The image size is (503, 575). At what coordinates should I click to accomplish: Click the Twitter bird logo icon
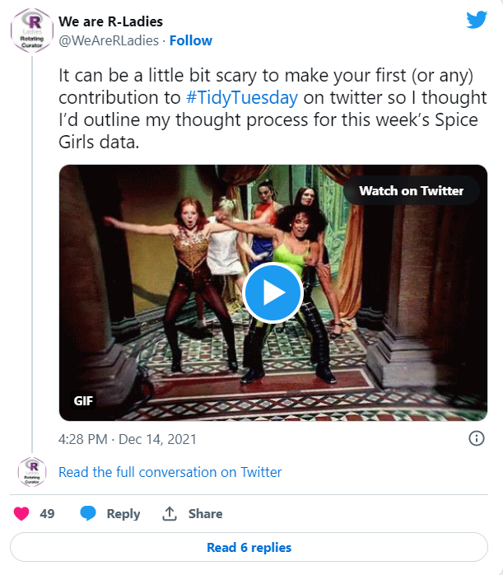click(x=477, y=21)
